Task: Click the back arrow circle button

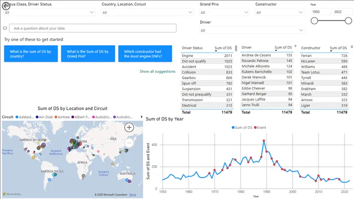Action: pos(6,6)
